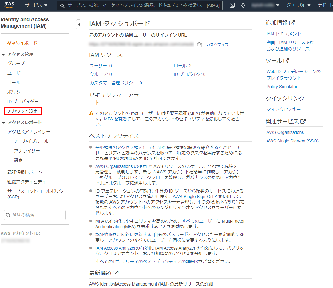Open ID プロバイダー in sidebar
This screenshot has width=333, height=288.
23,102
